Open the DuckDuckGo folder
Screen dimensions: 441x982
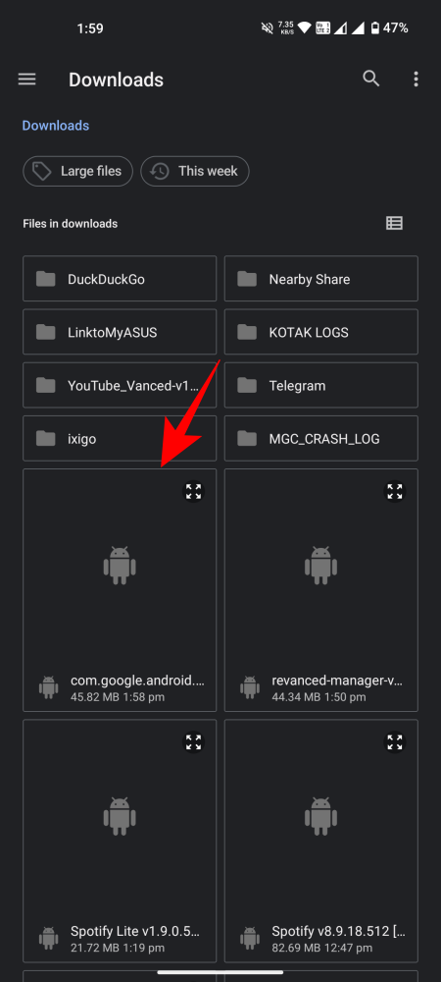coord(120,279)
